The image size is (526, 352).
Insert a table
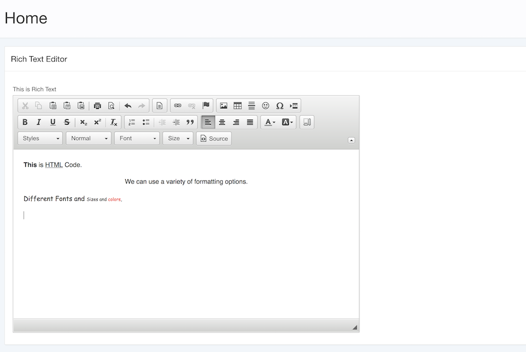coord(237,105)
